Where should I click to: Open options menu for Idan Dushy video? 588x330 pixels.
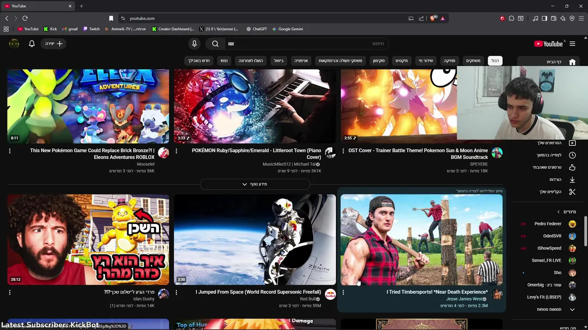tap(10, 292)
